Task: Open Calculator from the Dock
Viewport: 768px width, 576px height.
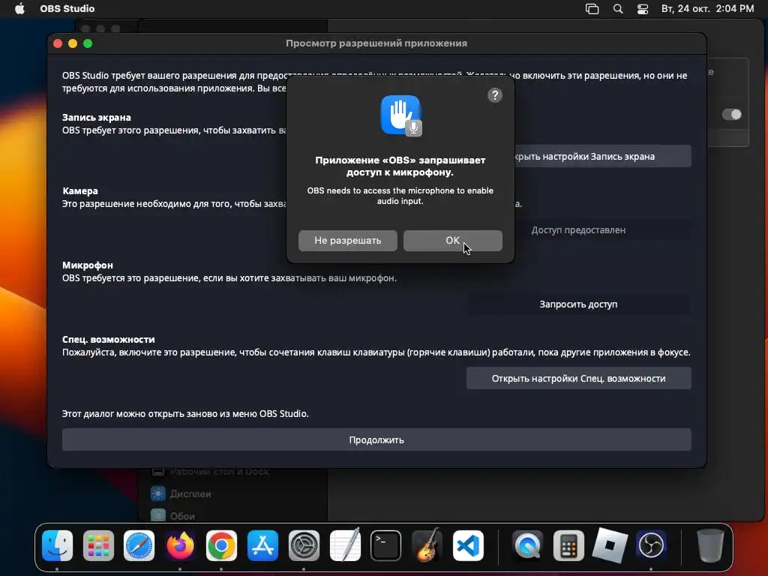Action: [x=568, y=545]
